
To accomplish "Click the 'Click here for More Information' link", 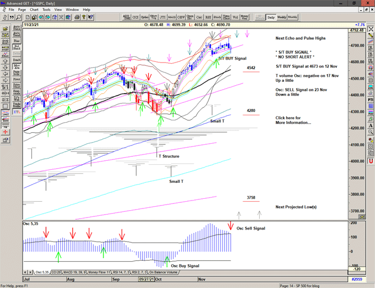I will (292, 120).
